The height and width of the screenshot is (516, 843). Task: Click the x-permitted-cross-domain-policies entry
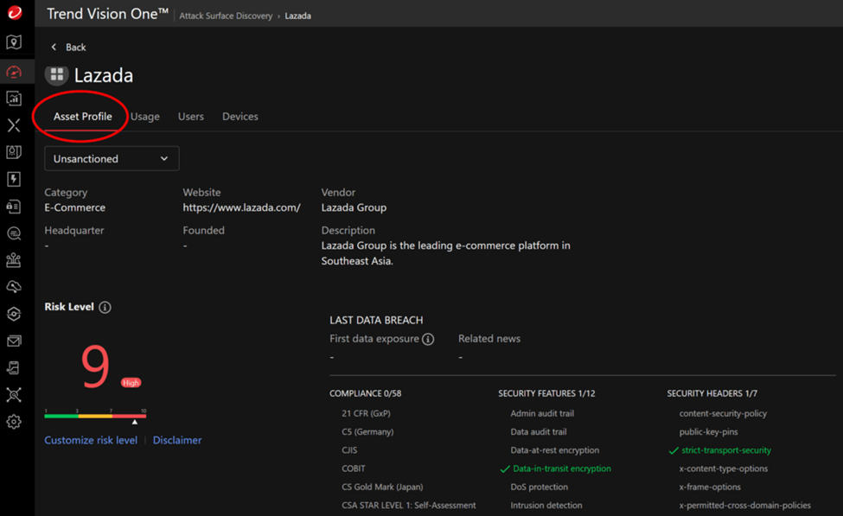745,506
